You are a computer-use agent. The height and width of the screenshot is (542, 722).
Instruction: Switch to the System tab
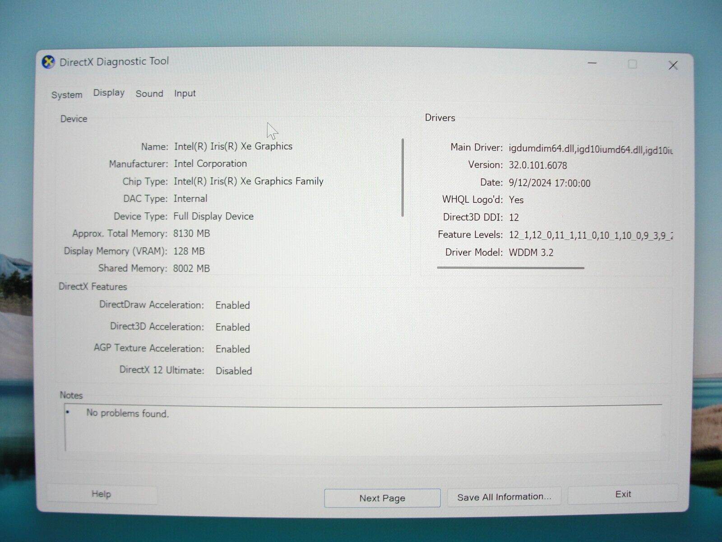tap(67, 95)
